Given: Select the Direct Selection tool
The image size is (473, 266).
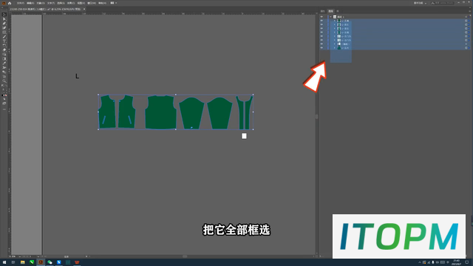Looking at the screenshot, I should (4, 19).
